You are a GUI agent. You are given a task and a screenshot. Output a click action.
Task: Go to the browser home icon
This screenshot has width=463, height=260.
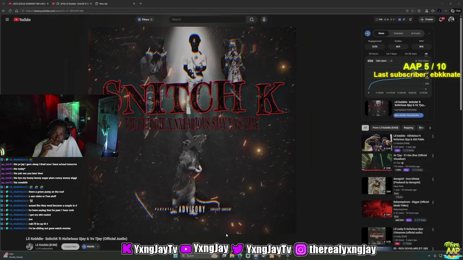click(x=17, y=11)
